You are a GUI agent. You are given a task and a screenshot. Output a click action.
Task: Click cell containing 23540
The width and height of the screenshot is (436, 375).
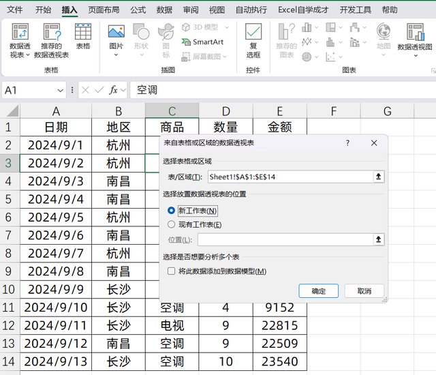(x=280, y=361)
